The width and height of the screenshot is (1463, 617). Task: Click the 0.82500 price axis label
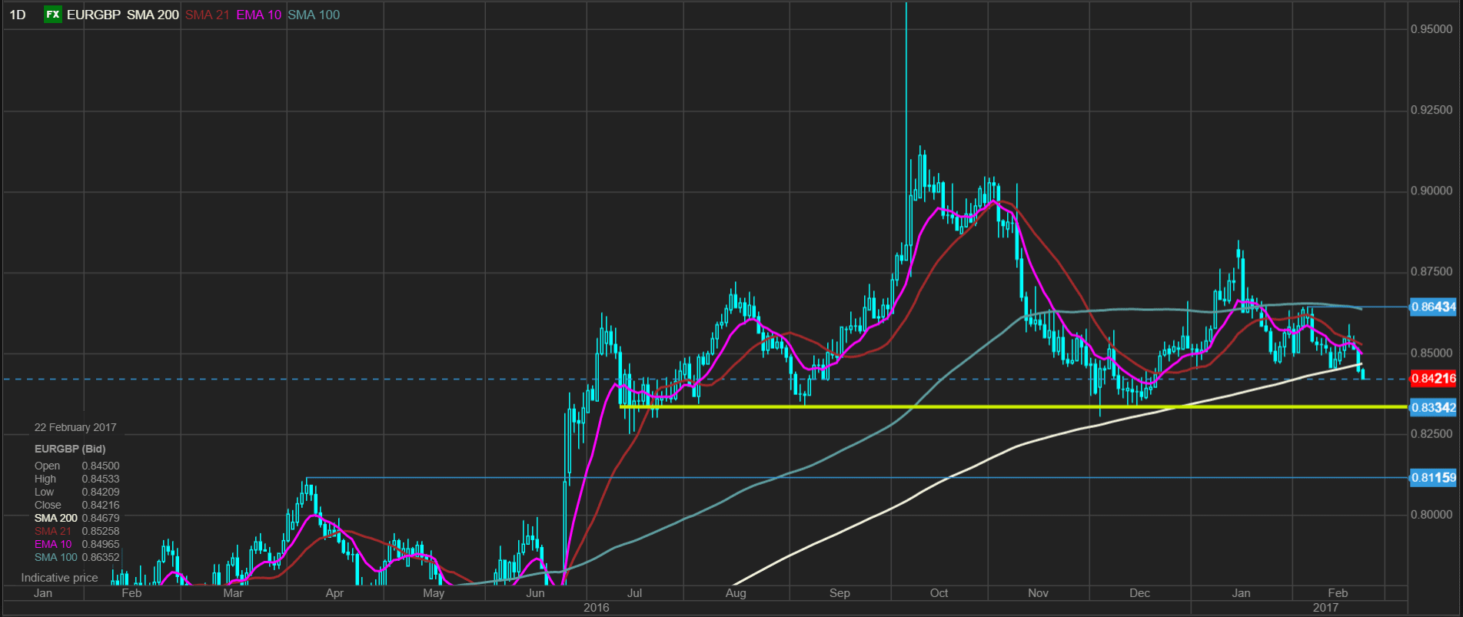[x=1431, y=433]
